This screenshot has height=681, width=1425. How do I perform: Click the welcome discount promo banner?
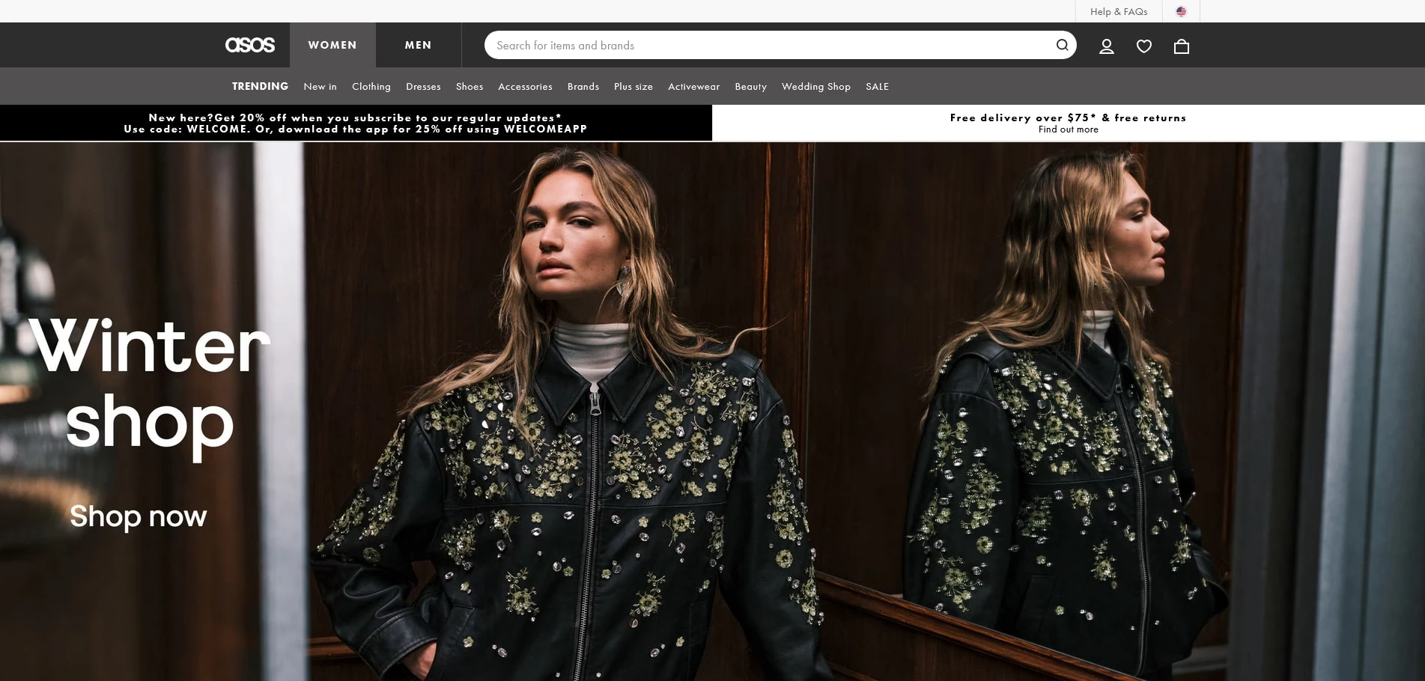(355, 123)
